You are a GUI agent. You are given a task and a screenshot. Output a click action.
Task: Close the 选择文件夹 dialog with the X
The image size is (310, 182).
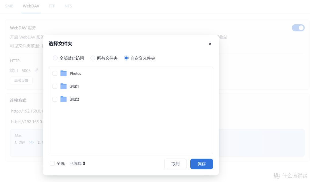(x=210, y=44)
